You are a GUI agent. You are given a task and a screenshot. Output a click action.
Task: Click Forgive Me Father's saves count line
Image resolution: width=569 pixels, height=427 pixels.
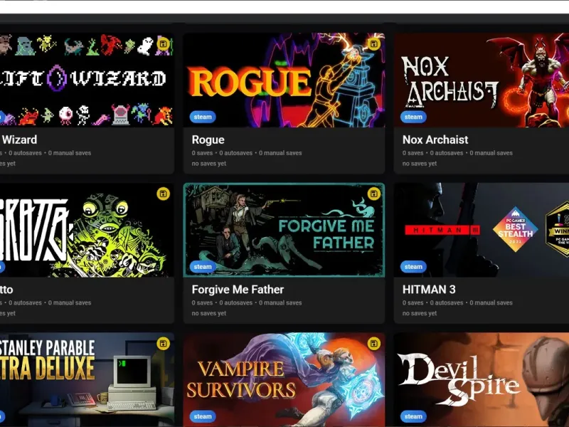tap(247, 302)
